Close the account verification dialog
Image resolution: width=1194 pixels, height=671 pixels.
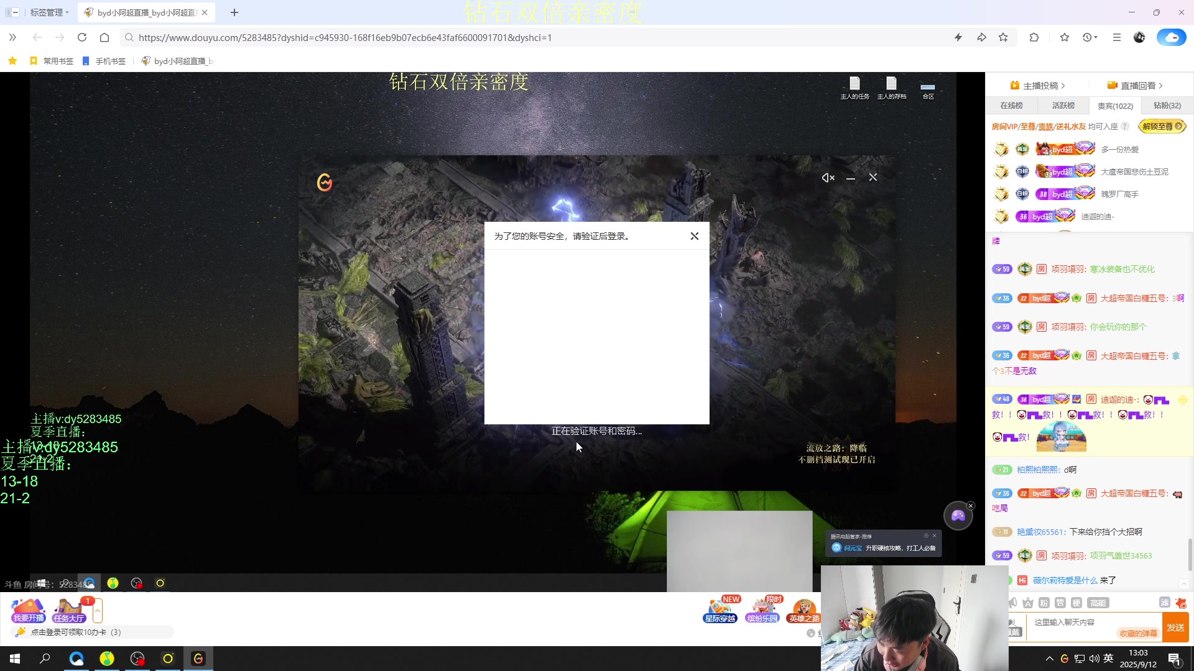coord(695,236)
